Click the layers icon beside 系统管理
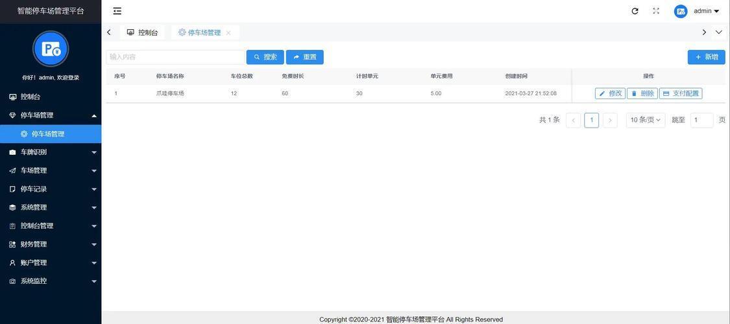This screenshot has width=730, height=324. pyautogui.click(x=12, y=207)
